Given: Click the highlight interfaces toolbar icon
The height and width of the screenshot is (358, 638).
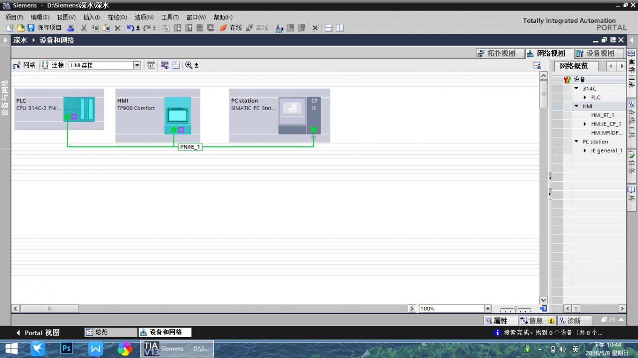Looking at the screenshot, I should (x=164, y=65).
